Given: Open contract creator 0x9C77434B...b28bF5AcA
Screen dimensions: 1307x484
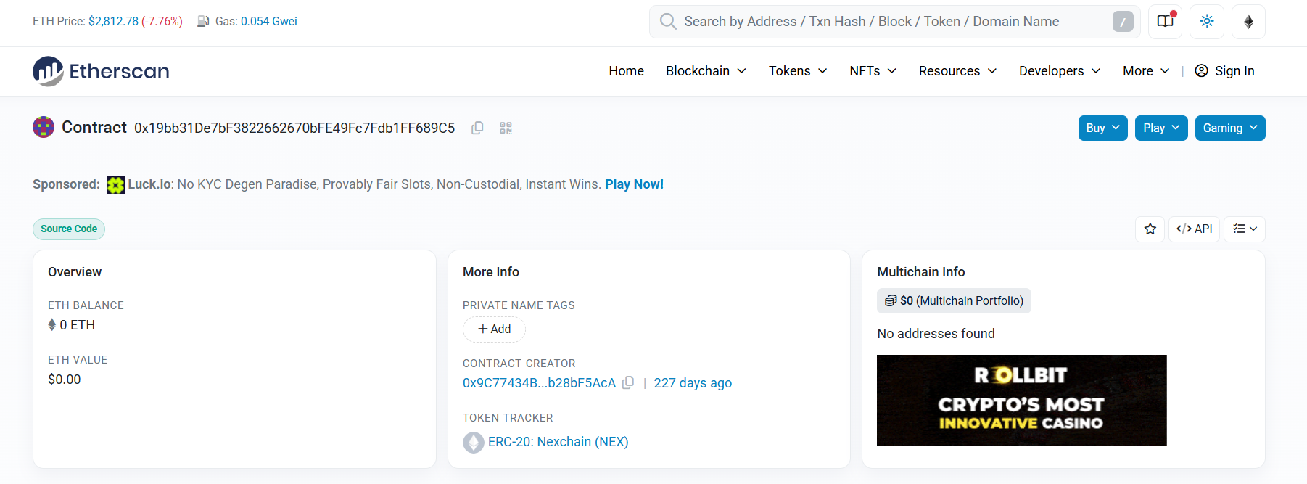Looking at the screenshot, I should click(x=539, y=383).
